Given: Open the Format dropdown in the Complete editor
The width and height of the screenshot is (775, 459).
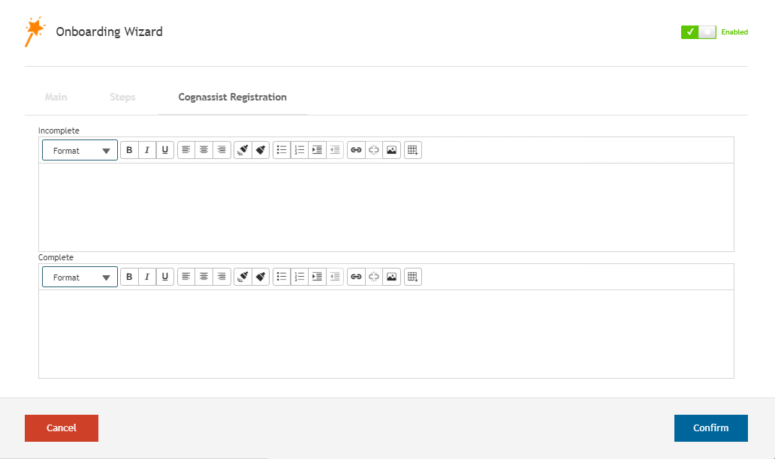Looking at the screenshot, I should point(80,277).
